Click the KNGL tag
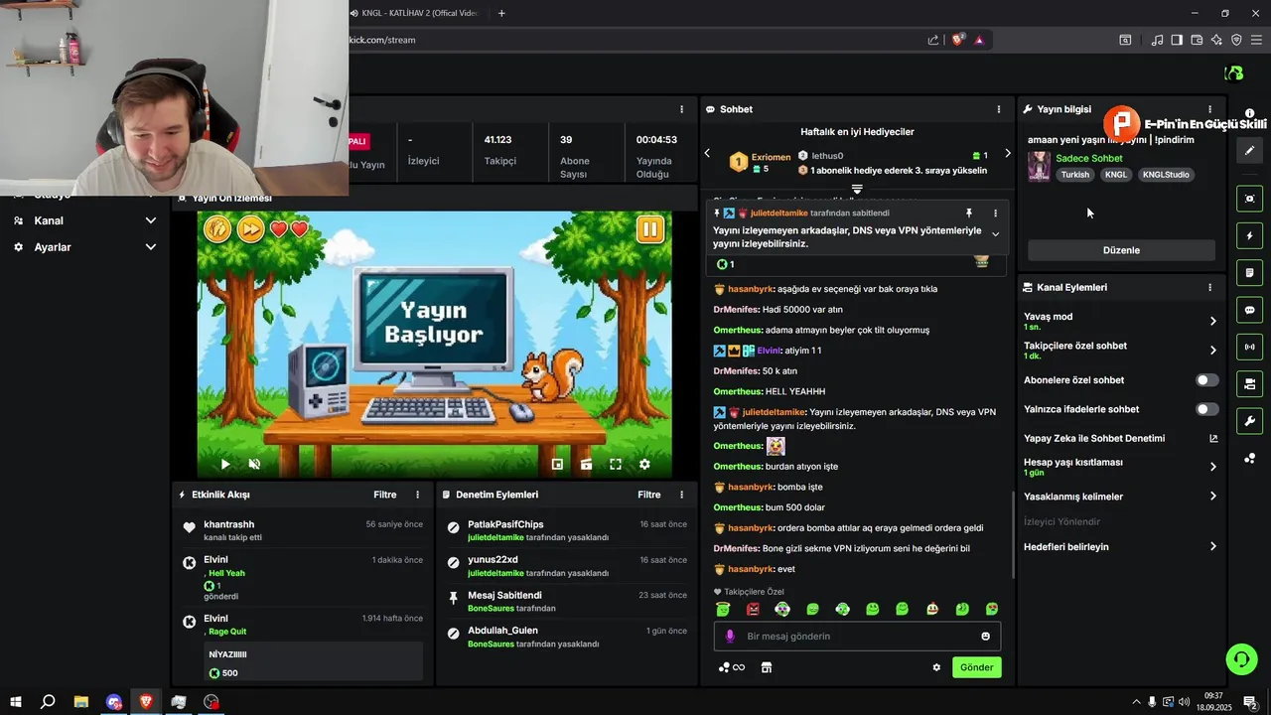1271x715 pixels. click(1116, 175)
